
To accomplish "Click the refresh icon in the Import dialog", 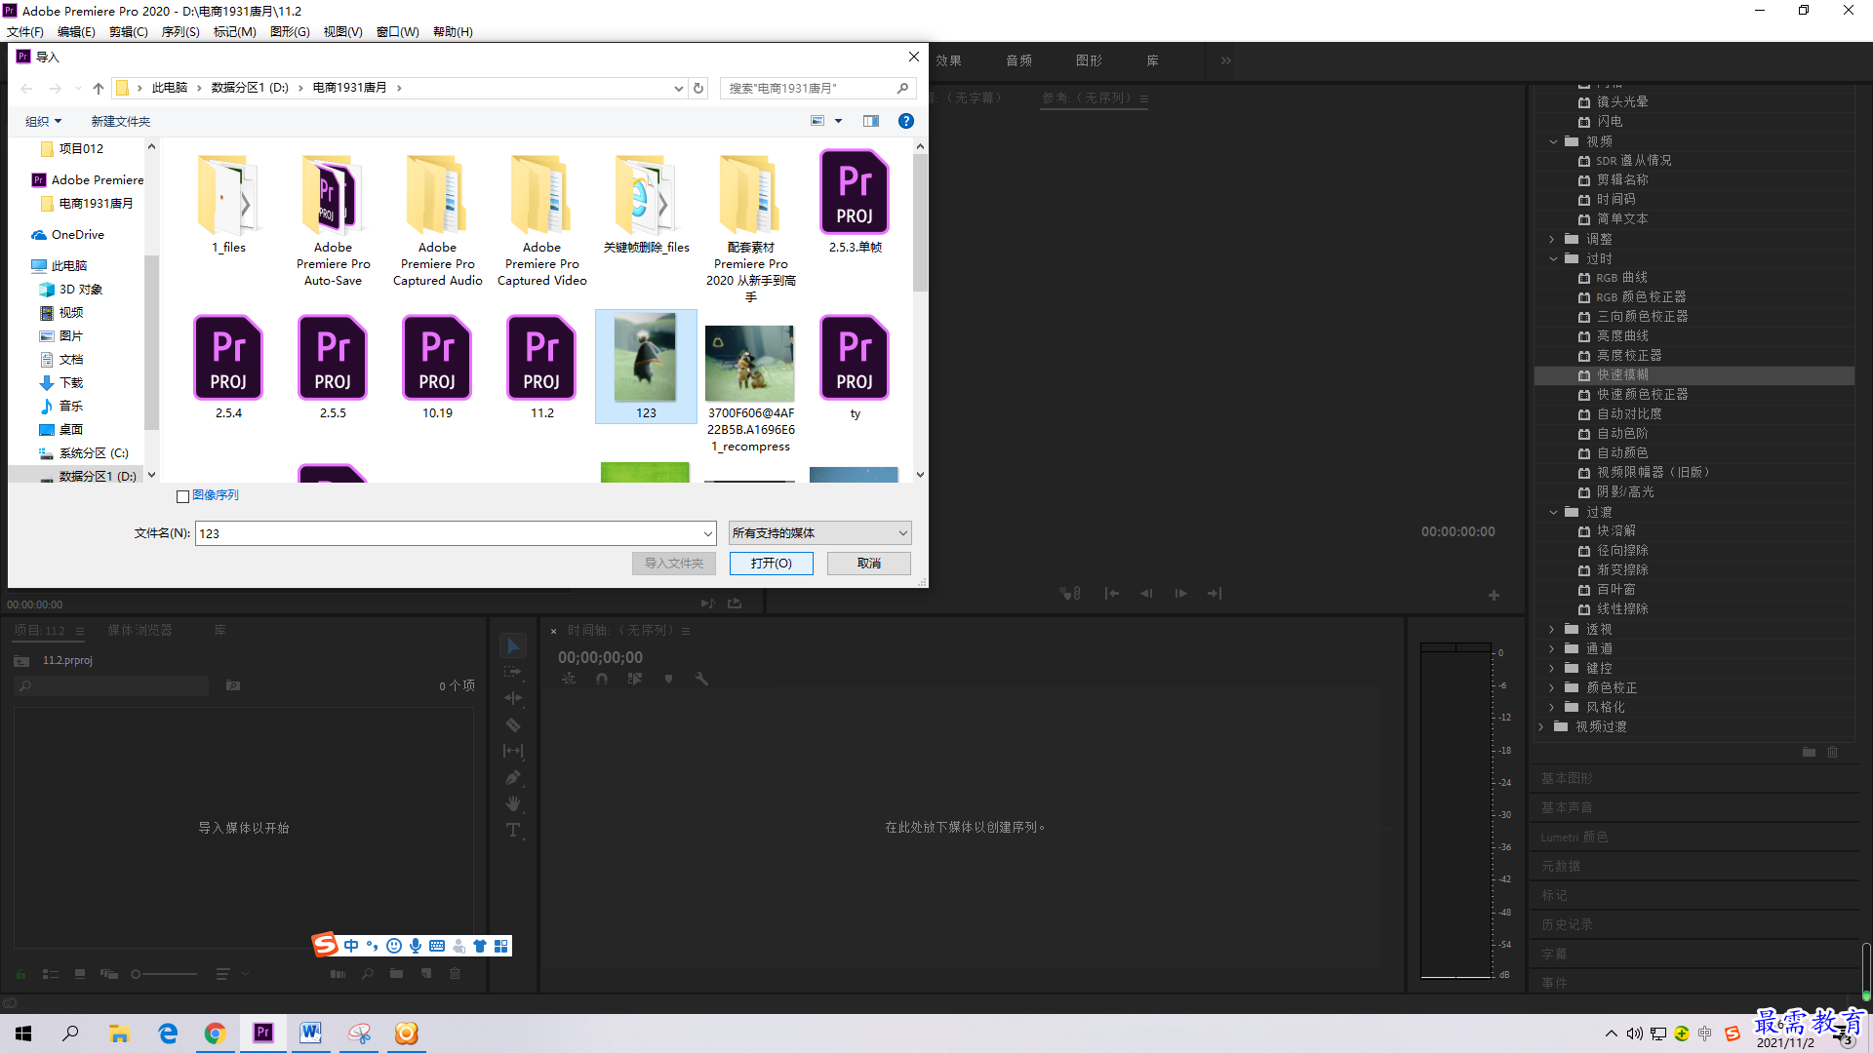I will pos(698,88).
